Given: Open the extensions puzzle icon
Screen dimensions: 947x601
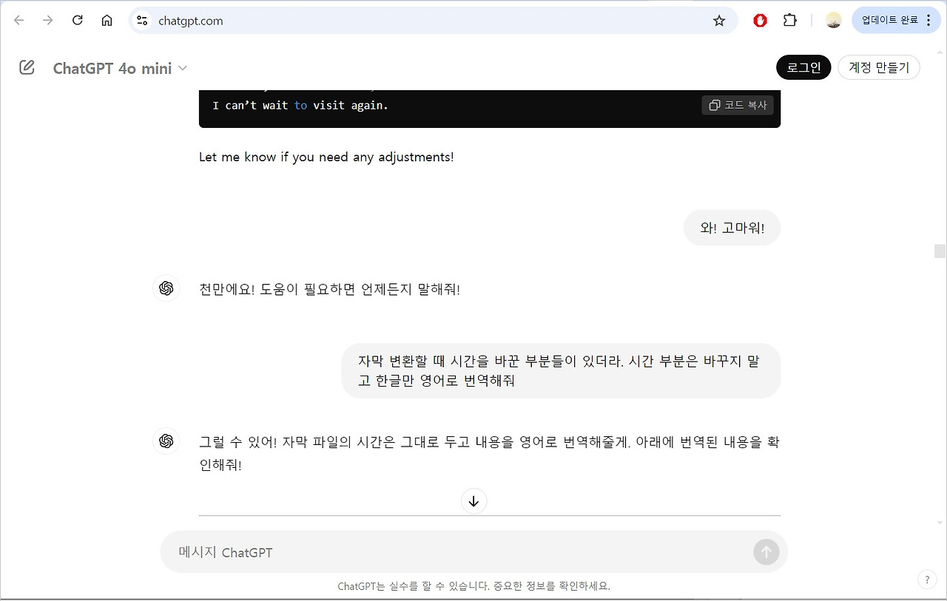Looking at the screenshot, I should coord(790,21).
